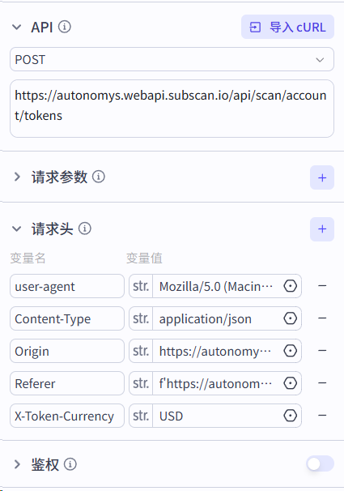Open variable picker for user-agent value
The image size is (344, 491).
291,286
